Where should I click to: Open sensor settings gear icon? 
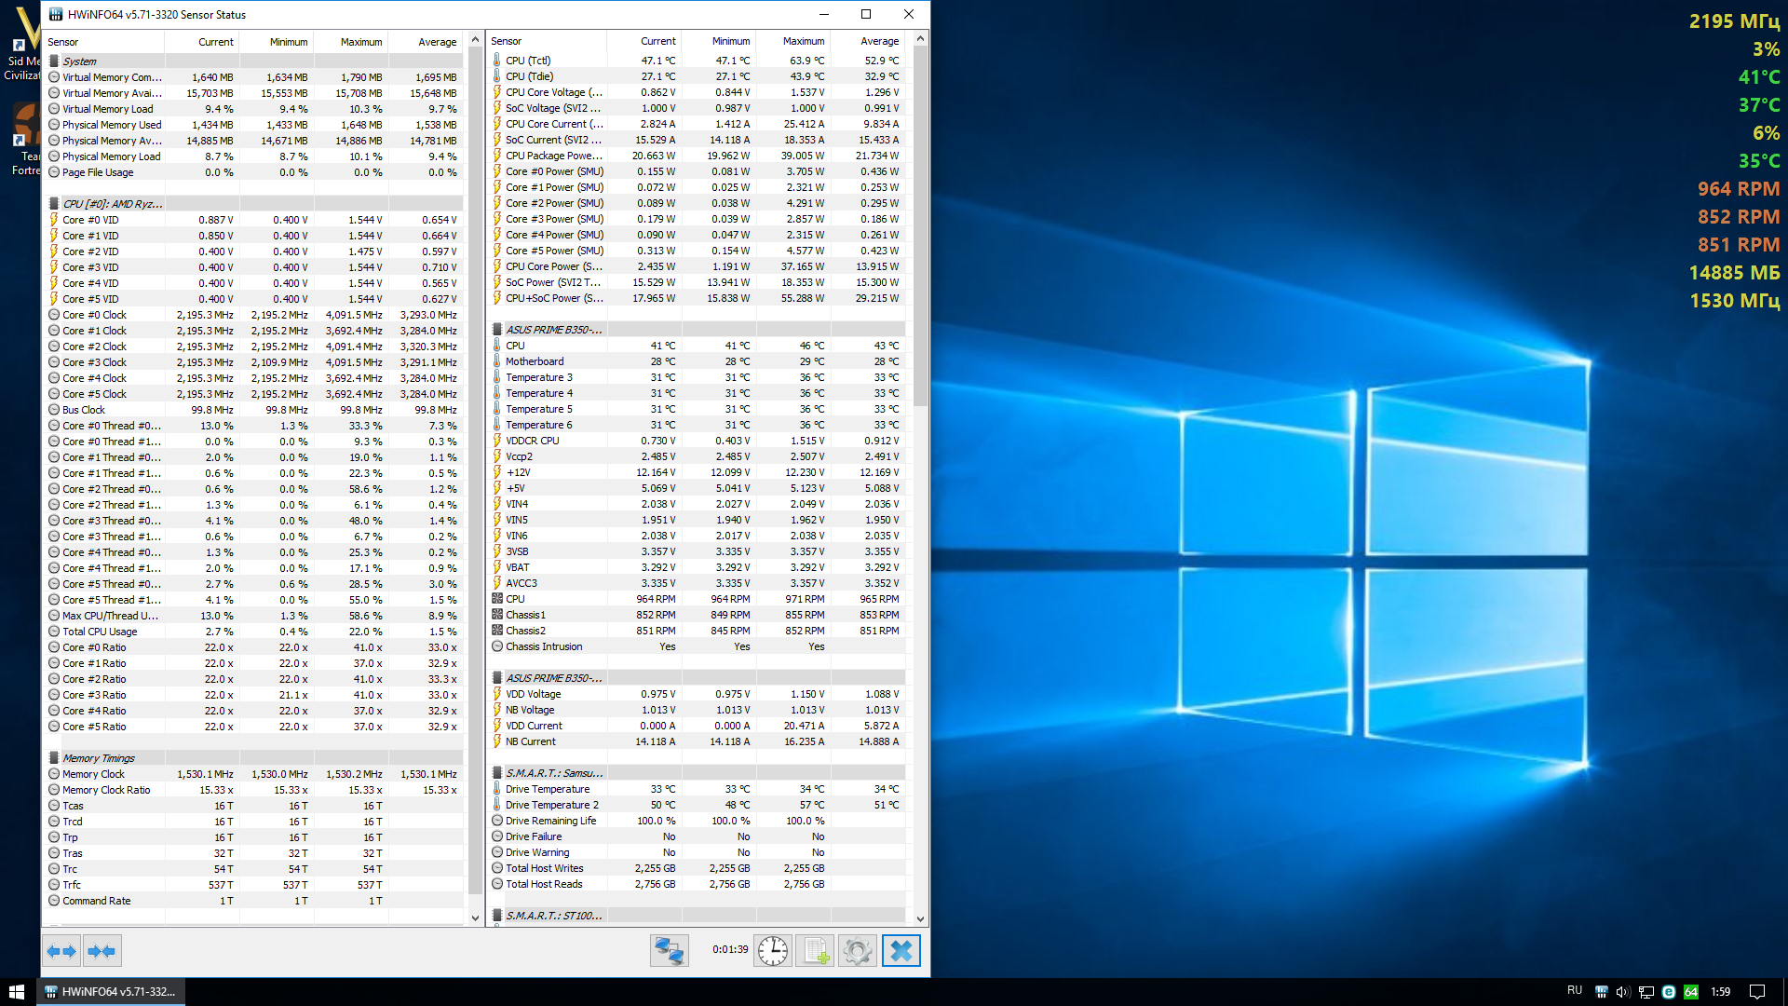pyautogui.click(x=857, y=951)
